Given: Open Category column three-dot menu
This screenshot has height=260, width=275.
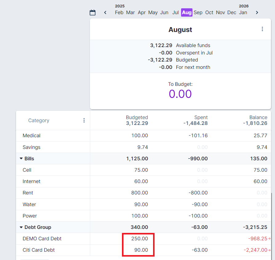Looking at the screenshot, I should click(84, 120).
